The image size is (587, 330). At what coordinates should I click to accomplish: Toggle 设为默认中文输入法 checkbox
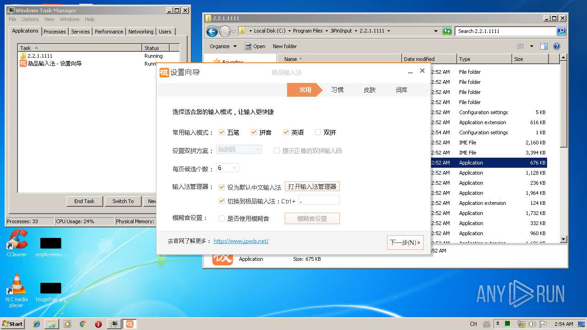click(222, 187)
